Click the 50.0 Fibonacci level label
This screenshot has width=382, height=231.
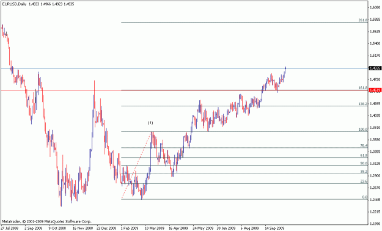tap(364, 163)
